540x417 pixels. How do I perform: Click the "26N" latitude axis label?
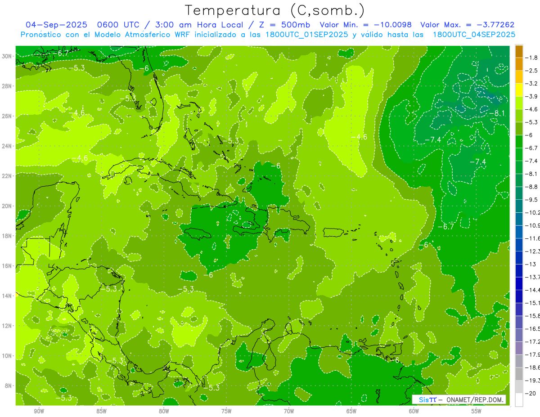tap(8, 116)
